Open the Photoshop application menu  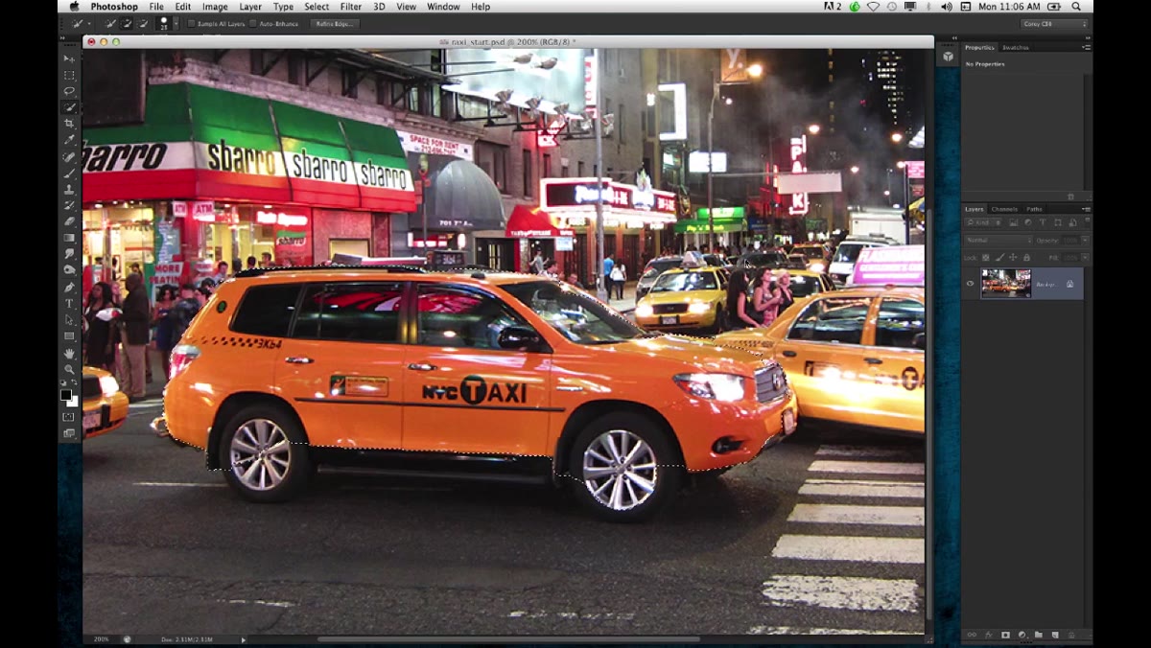114,7
